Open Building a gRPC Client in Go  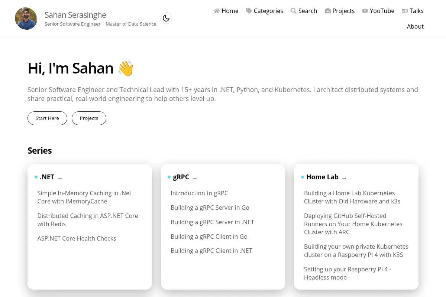[209, 236]
